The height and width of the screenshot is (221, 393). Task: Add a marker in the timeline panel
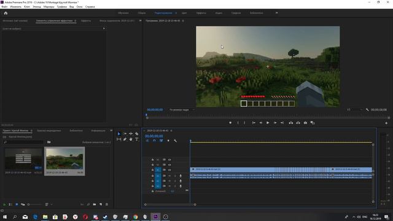168,141
